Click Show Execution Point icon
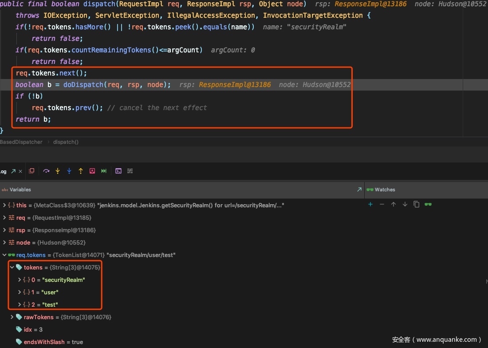This screenshot has width=488, height=348. [31, 171]
